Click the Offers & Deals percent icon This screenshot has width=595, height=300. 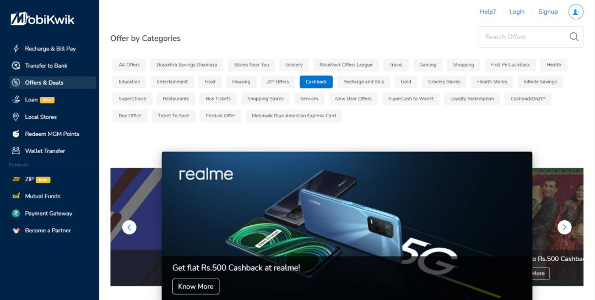click(x=16, y=83)
